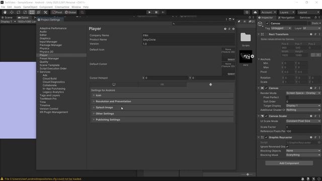This screenshot has width=322, height=181.
Task: Select Quality in the settings list
Action: 44,62
